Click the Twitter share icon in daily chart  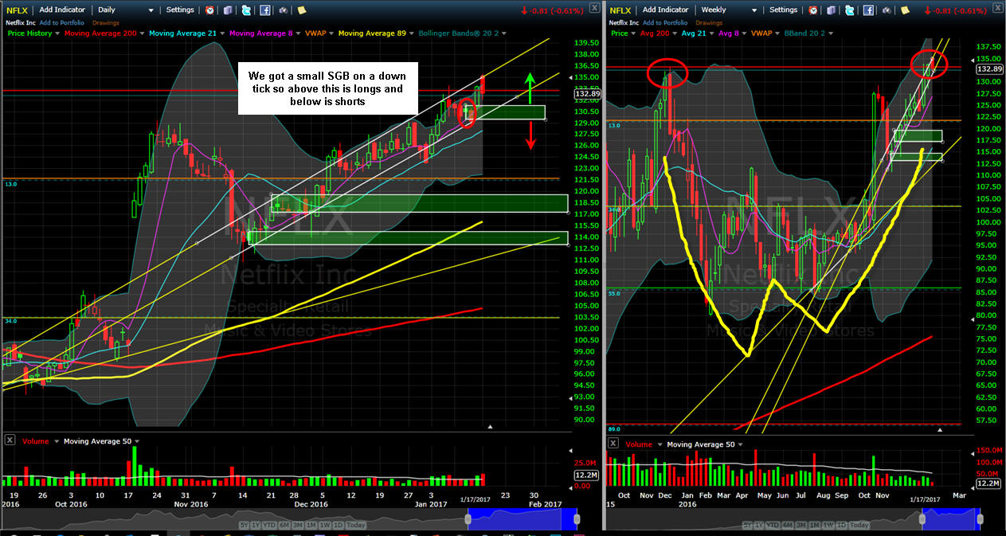pos(246,10)
